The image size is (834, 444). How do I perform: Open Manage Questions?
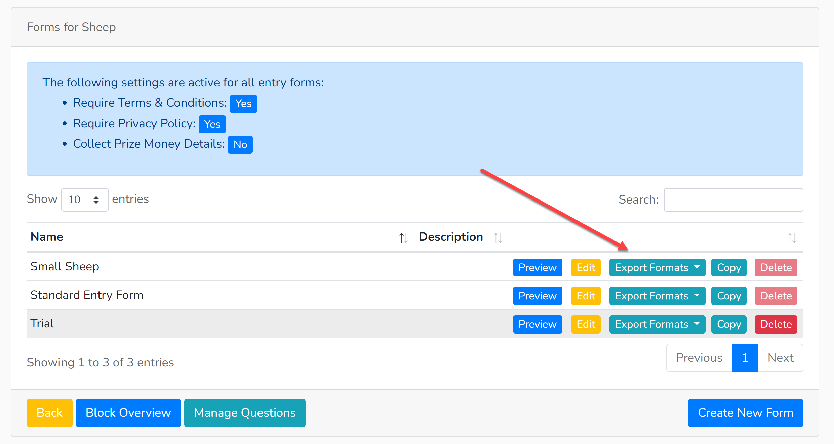245,413
